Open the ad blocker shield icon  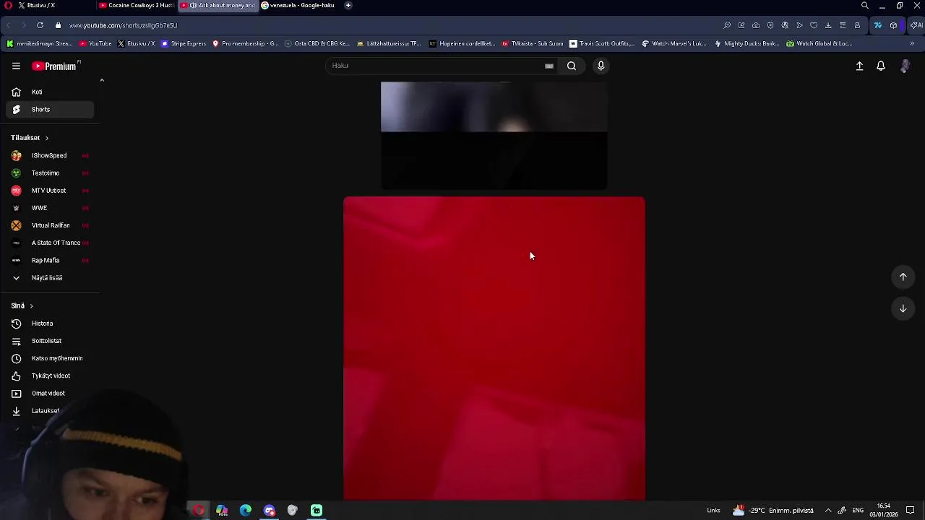point(770,25)
